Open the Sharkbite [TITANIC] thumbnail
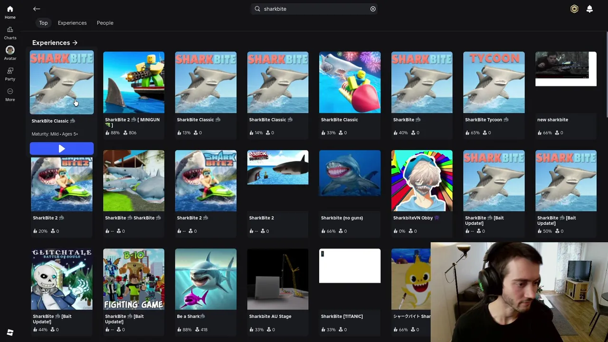 coord(350,266)
